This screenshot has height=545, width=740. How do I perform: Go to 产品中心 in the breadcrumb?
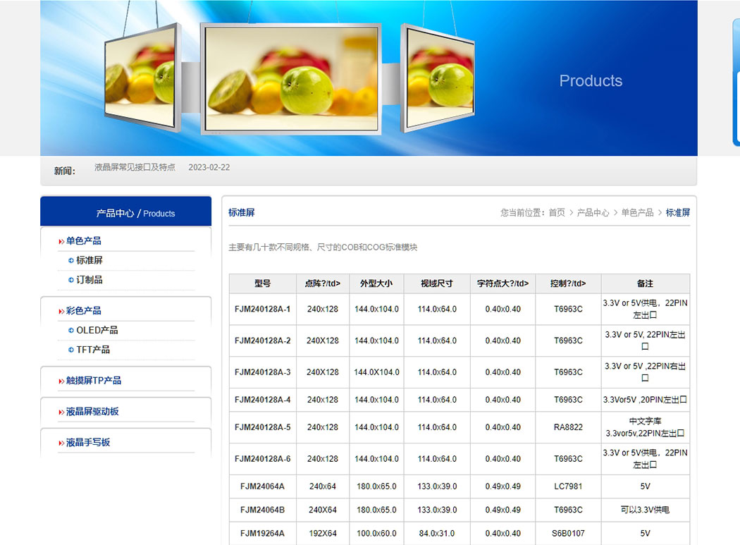[x=593, y=212]
